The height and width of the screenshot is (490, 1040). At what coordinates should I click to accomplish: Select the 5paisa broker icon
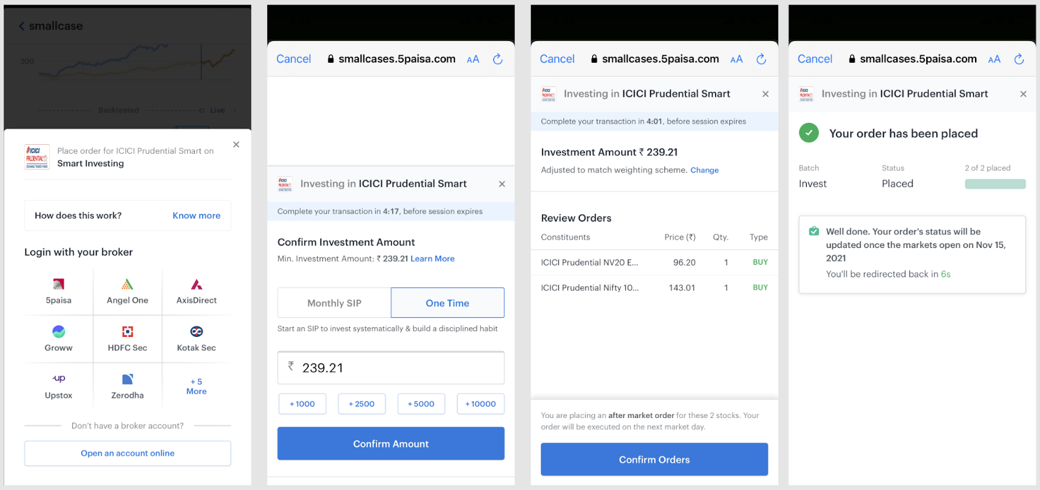point(58,284)
